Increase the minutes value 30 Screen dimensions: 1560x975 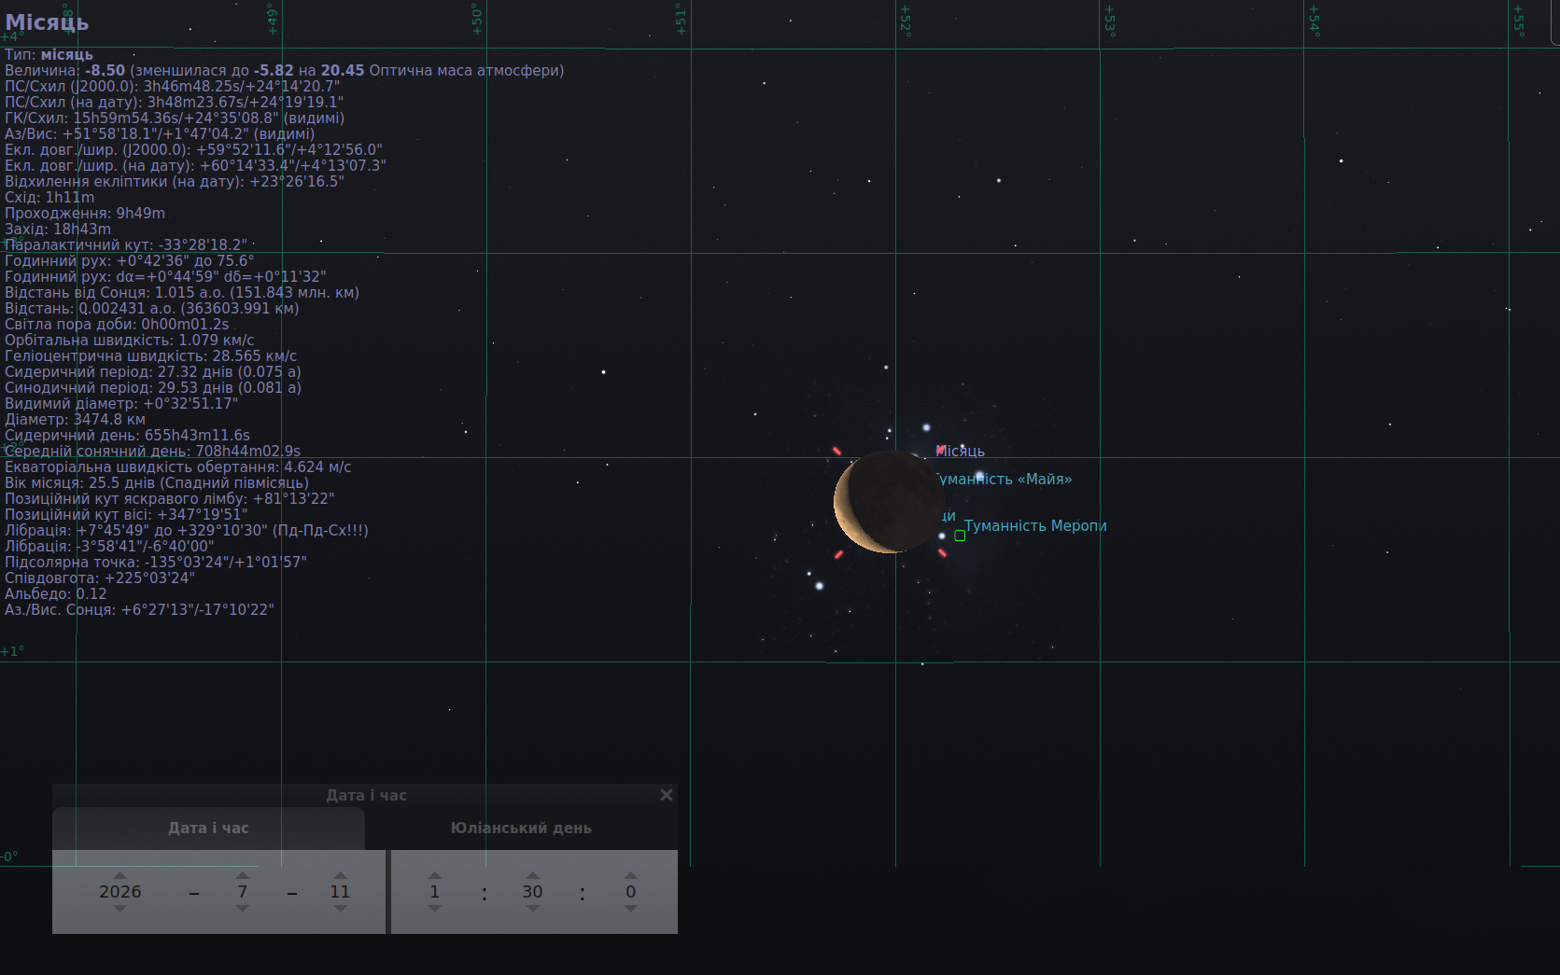click(x=532, y=875)
